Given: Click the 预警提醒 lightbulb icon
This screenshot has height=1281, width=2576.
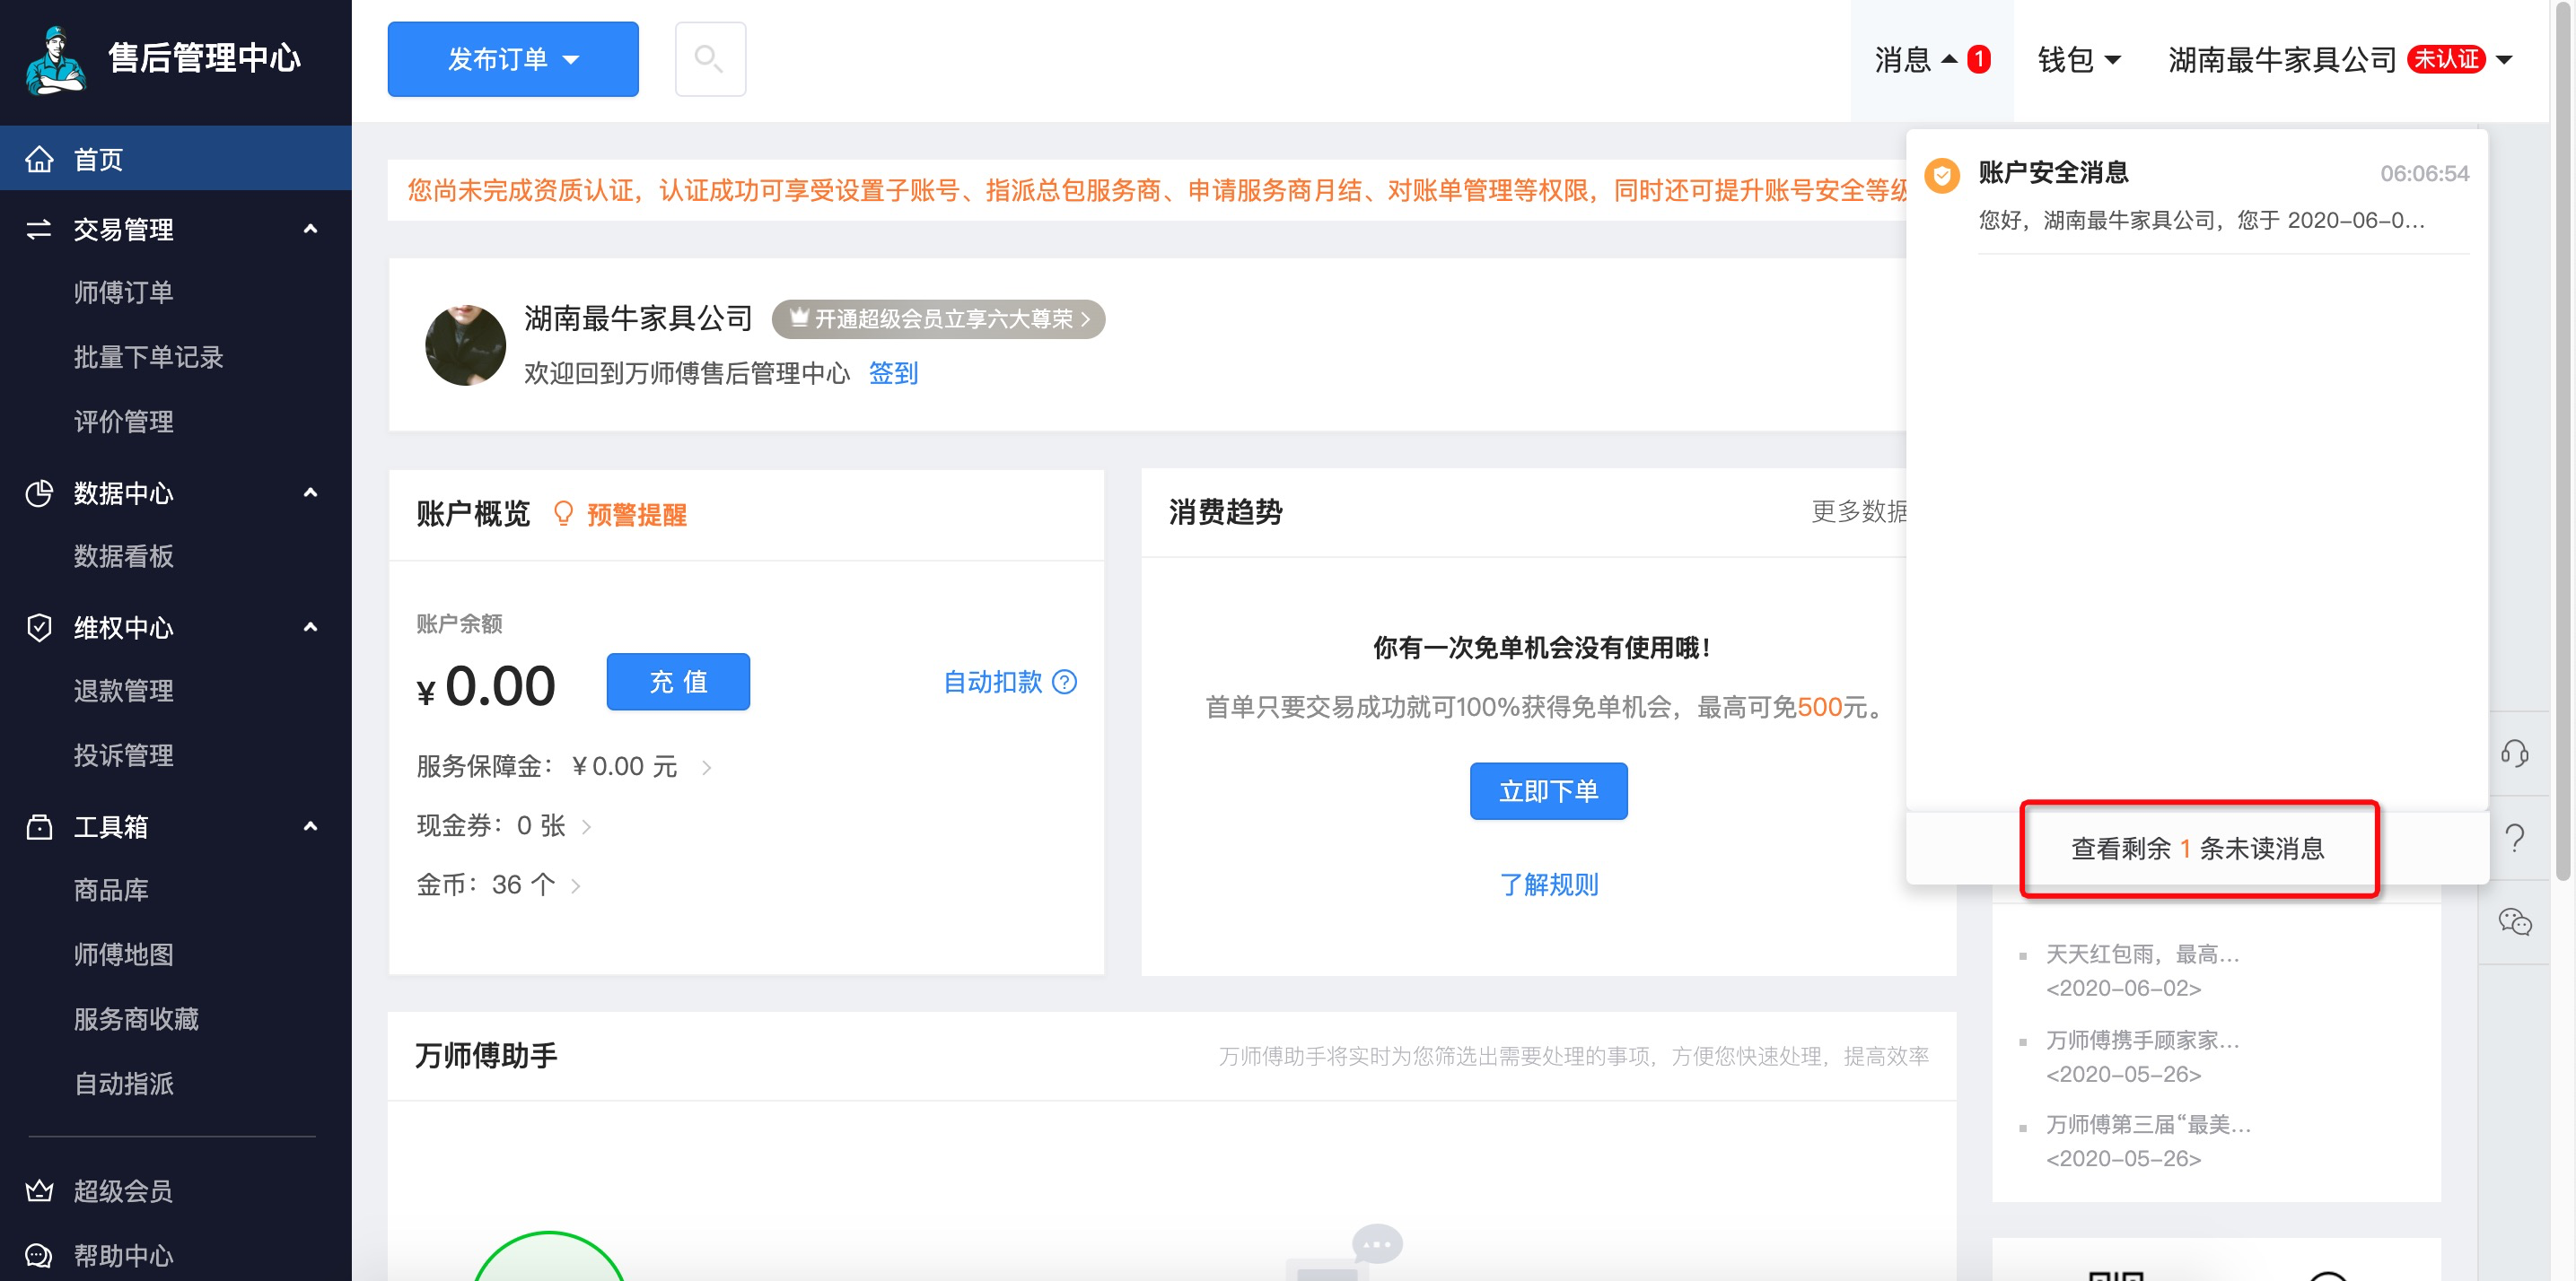Looking at the screenshot, I should (563, 514).
